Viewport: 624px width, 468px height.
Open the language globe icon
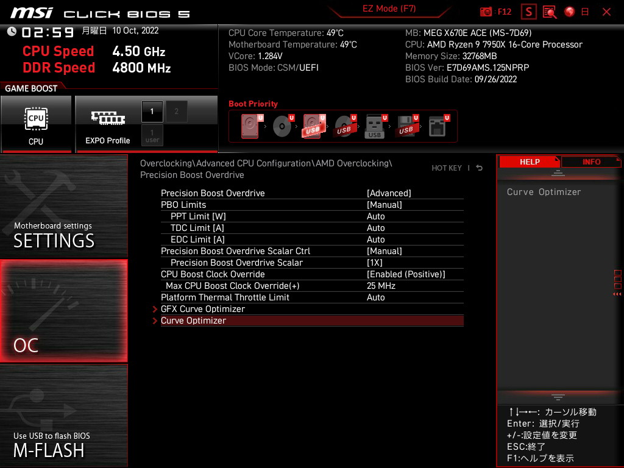(570, 12)
